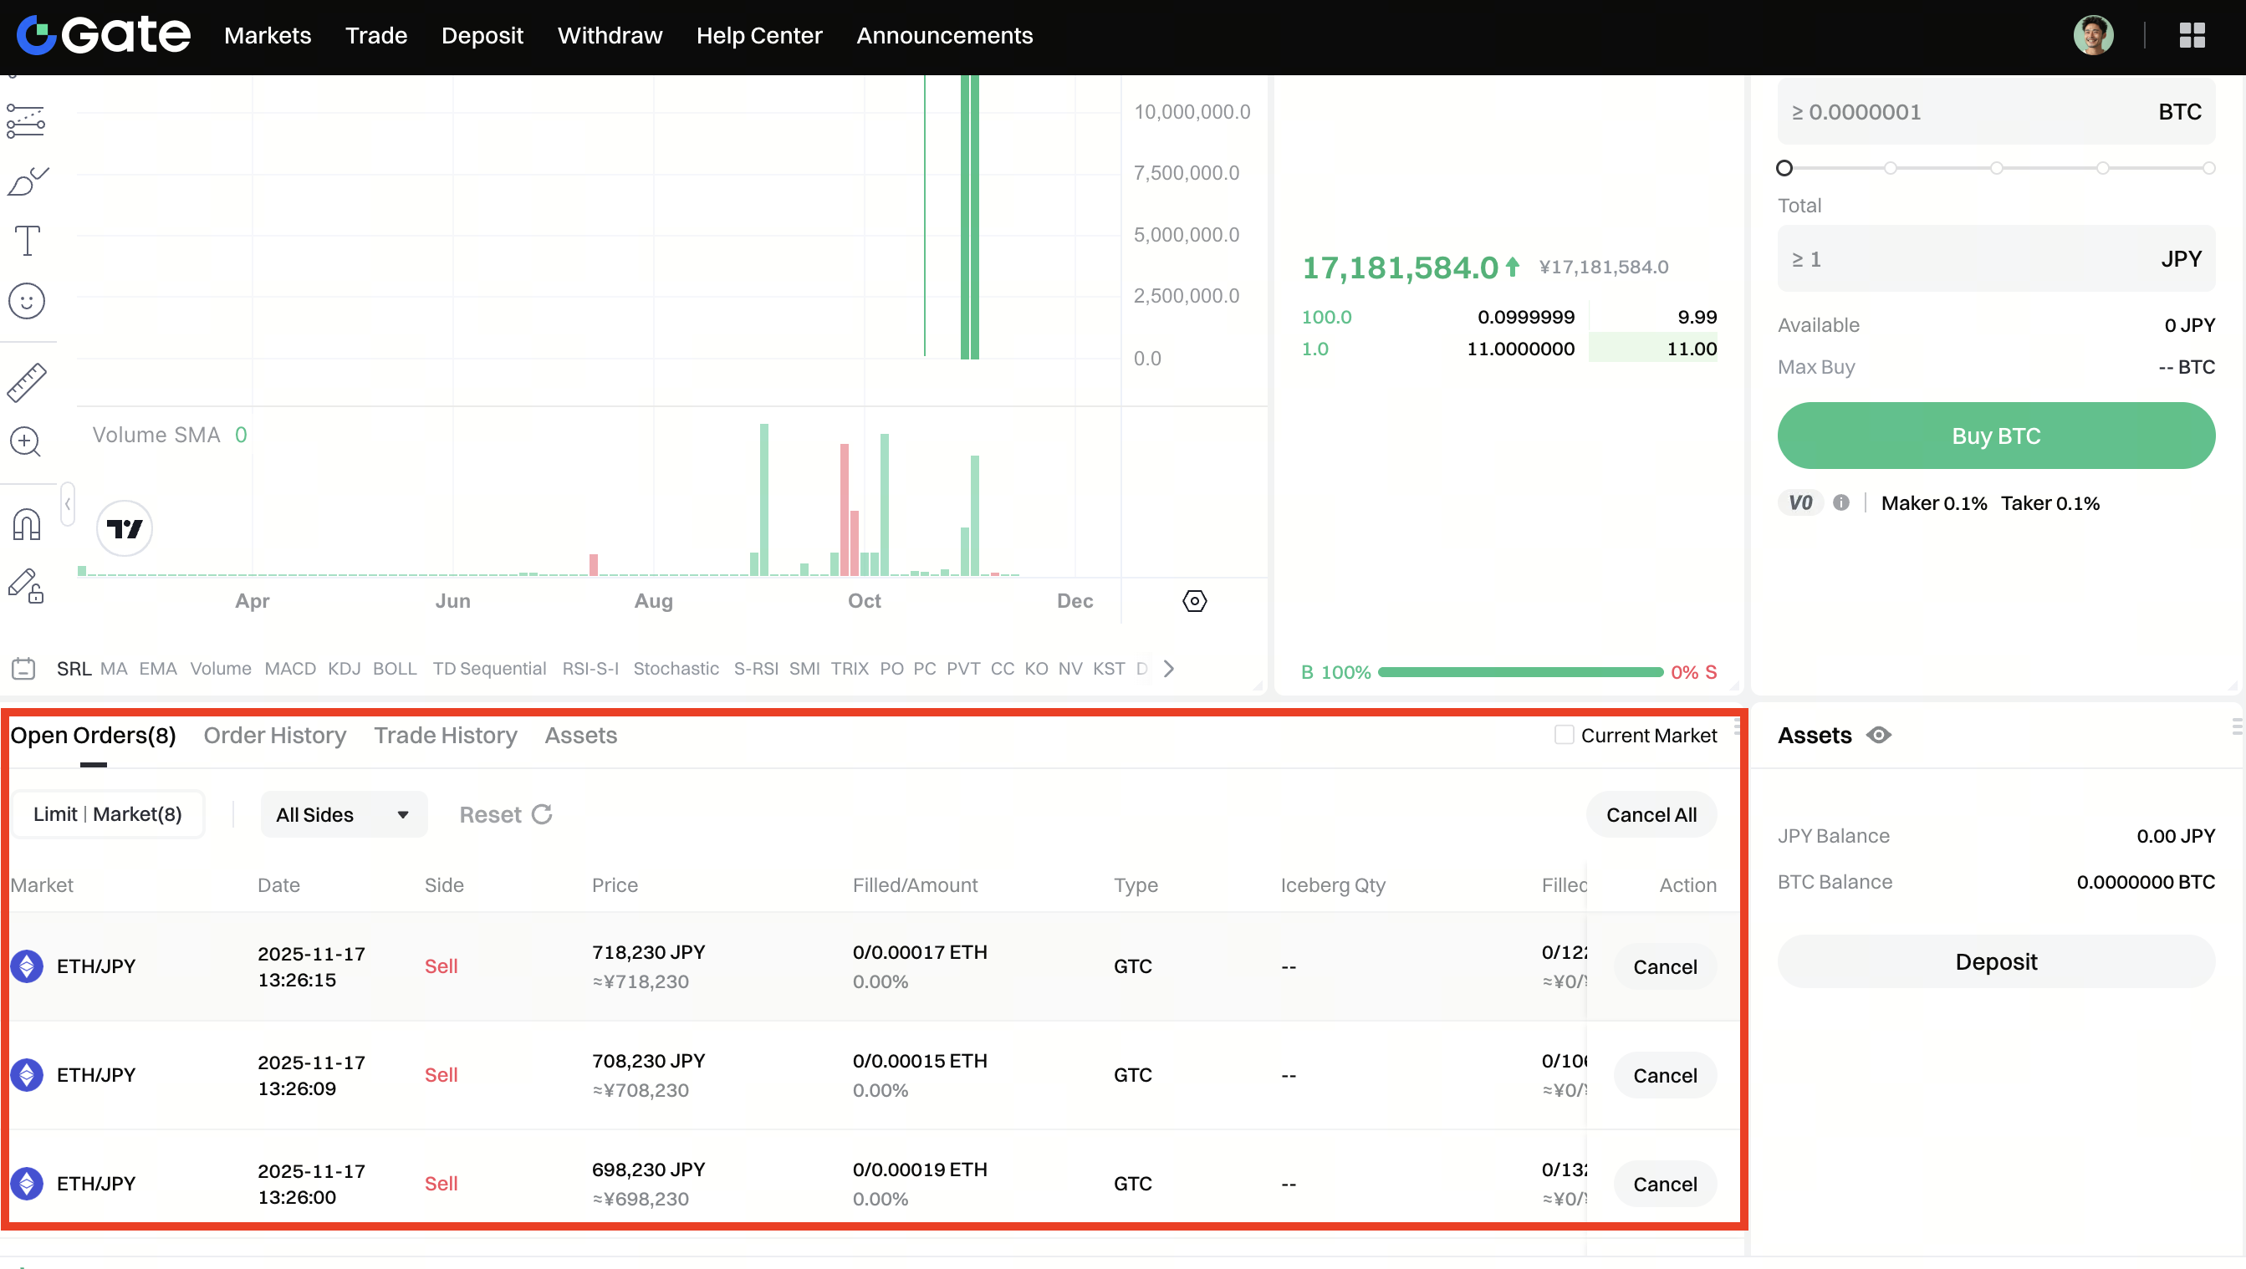2246x1269 pixels.
Task: Enable the Current Market checkbox
Action: click(1565, 735)
